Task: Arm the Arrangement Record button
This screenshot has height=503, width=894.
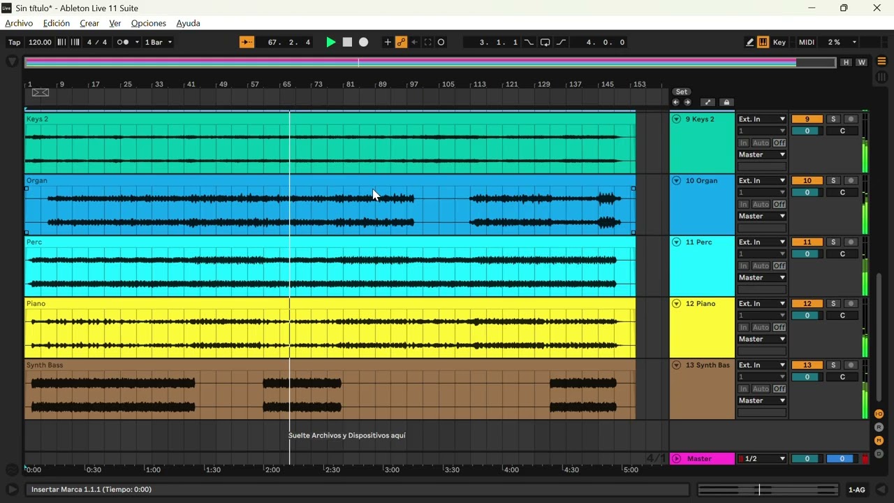Action: click(x=363, y=42)
